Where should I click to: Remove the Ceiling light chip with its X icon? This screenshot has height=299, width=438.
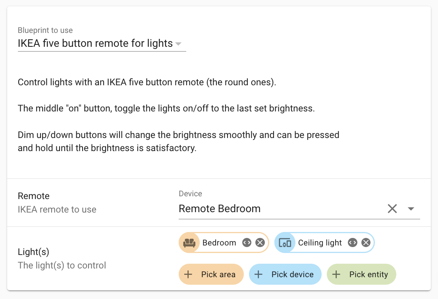(365, 242)
